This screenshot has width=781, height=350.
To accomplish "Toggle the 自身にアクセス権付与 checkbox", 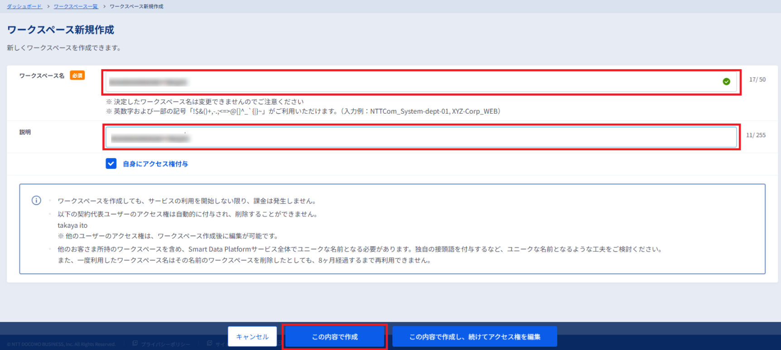I will coord(111,163).
